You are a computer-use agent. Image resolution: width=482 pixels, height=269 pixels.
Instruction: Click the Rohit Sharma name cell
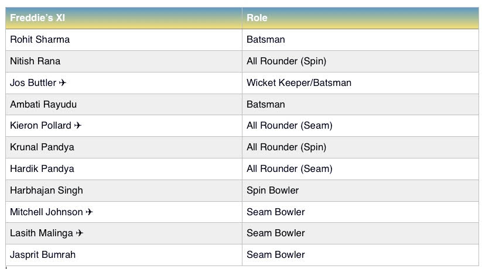(x=124, y=40)
